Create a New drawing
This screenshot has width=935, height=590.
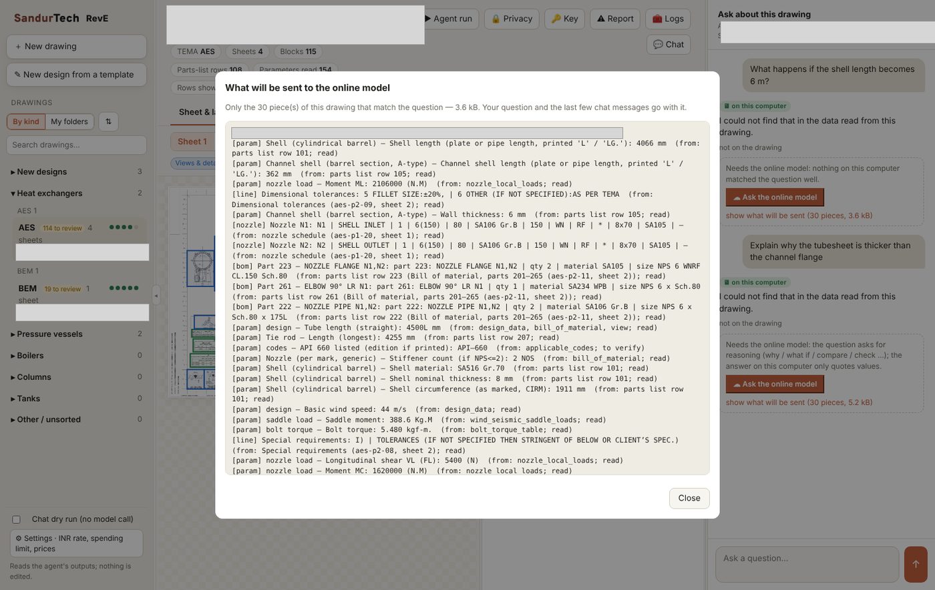tap(76, 47)
